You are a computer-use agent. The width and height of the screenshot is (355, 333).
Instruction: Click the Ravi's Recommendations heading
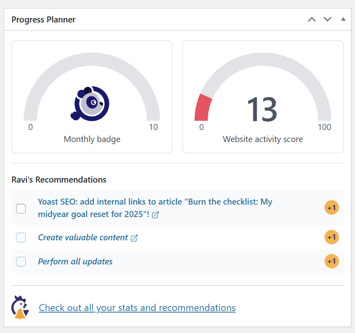pyautogui.click(x=59, y=180)
